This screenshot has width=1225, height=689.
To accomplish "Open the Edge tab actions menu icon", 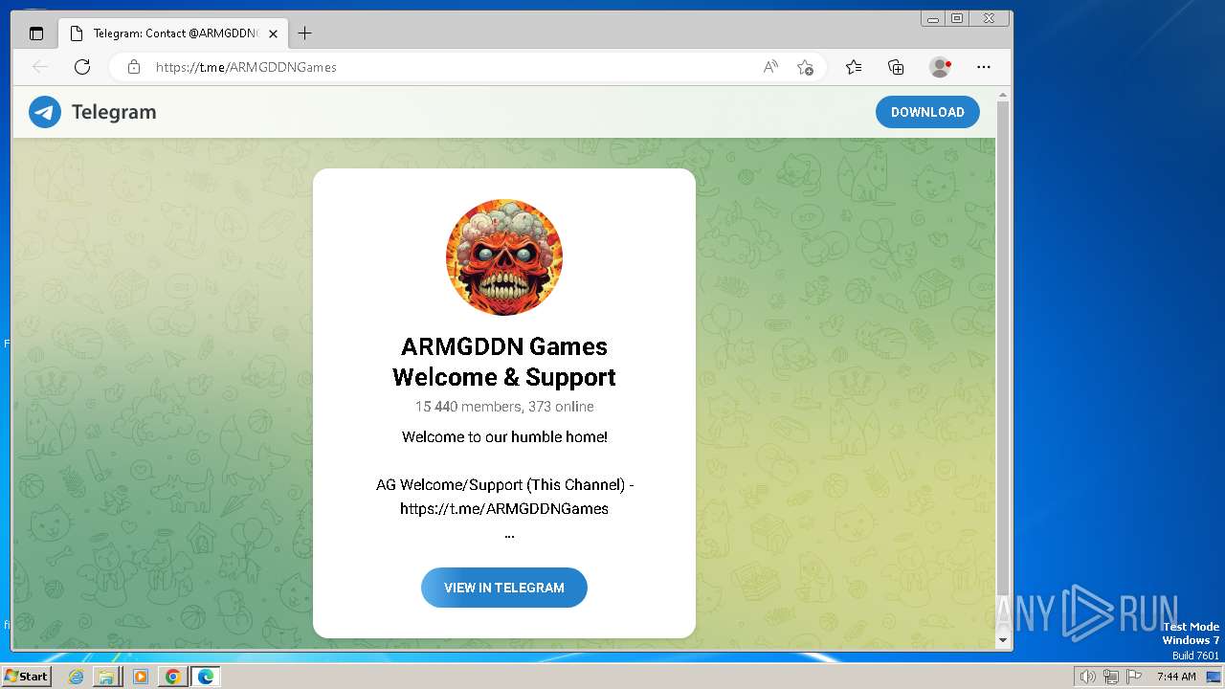I will pos(36,33).
